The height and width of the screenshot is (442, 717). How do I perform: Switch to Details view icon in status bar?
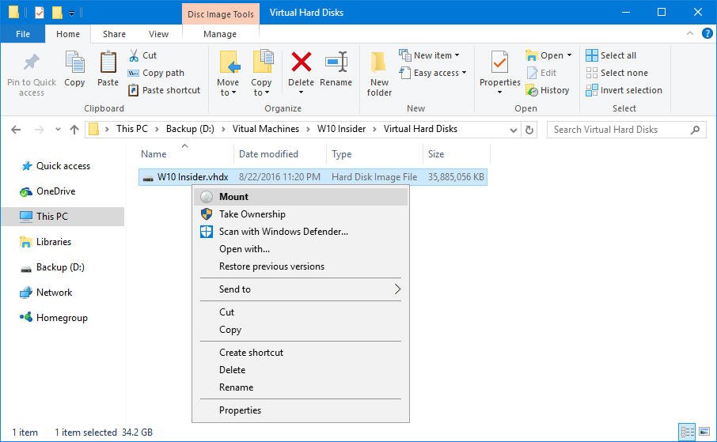[687, 432]
